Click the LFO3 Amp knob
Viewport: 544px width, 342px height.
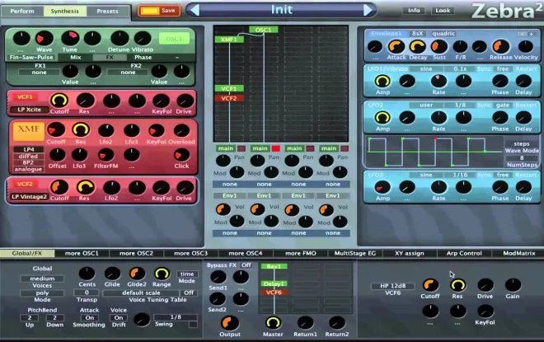pyautogui.click(x=382, y=187)
